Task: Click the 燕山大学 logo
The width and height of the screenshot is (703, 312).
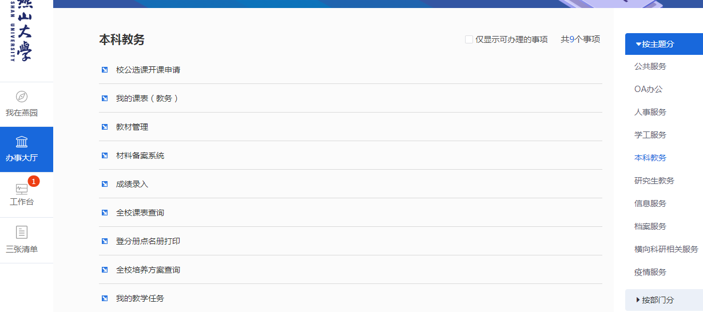Action: [22, 31]
